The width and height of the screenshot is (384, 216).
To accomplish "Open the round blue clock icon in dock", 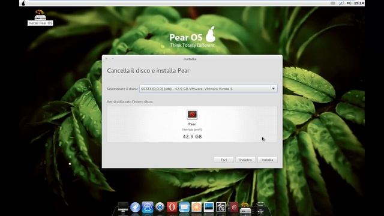I will point(160,207).
